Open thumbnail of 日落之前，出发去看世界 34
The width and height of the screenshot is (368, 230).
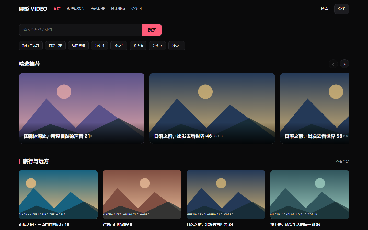(x=226, y=195)
